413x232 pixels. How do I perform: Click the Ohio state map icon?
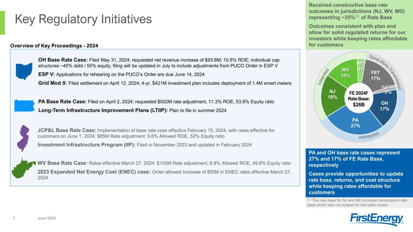click(x=24, y=71)
